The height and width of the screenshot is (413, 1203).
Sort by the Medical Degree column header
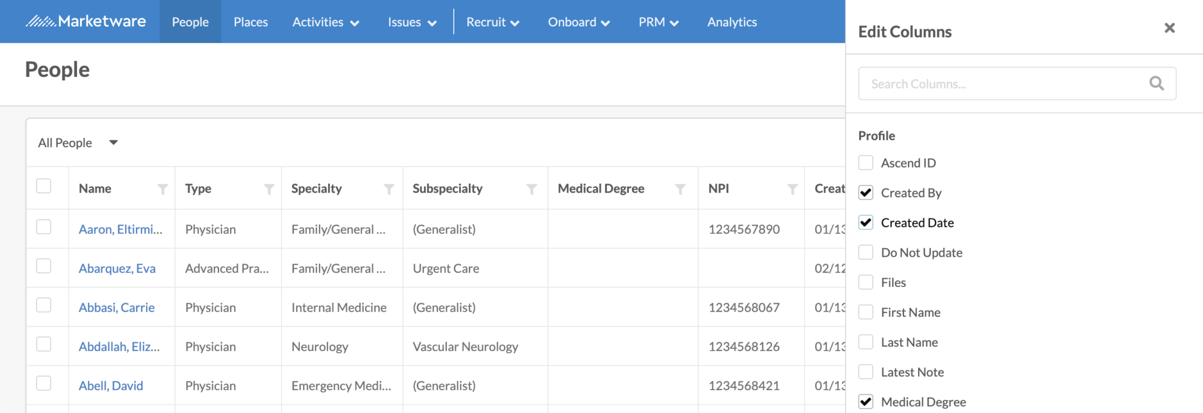point(601,188)
